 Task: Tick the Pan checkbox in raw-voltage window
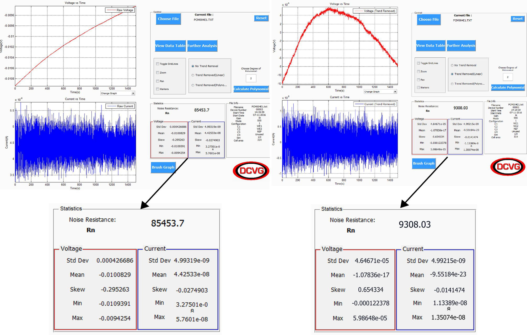pyautogui.click(x=158, y=81)
